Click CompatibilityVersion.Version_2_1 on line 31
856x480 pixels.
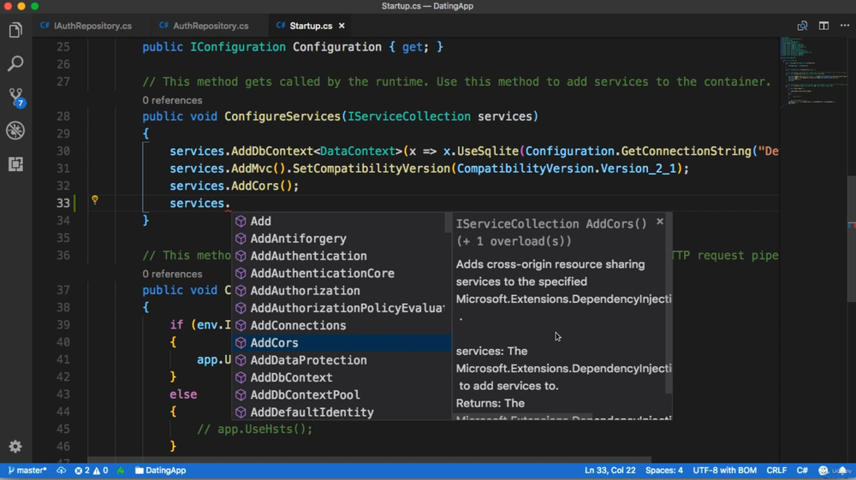pyautogui.click(x=566, y=169)
